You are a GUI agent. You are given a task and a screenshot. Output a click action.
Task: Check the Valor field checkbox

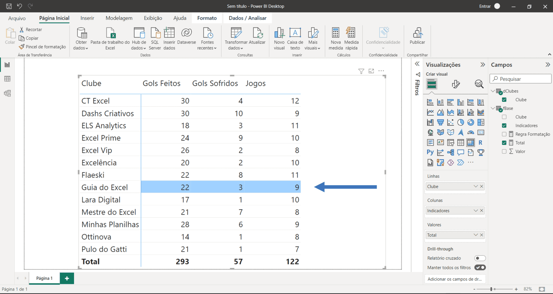(x=504, y=151)
